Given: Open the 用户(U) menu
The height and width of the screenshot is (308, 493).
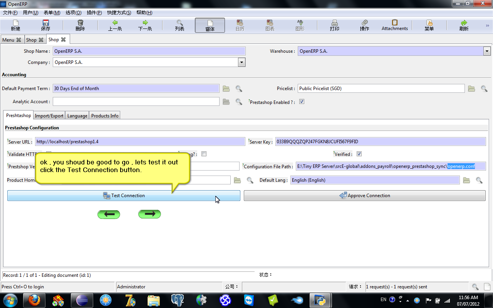Looking at the screenshot, I should tap(30, 13).
